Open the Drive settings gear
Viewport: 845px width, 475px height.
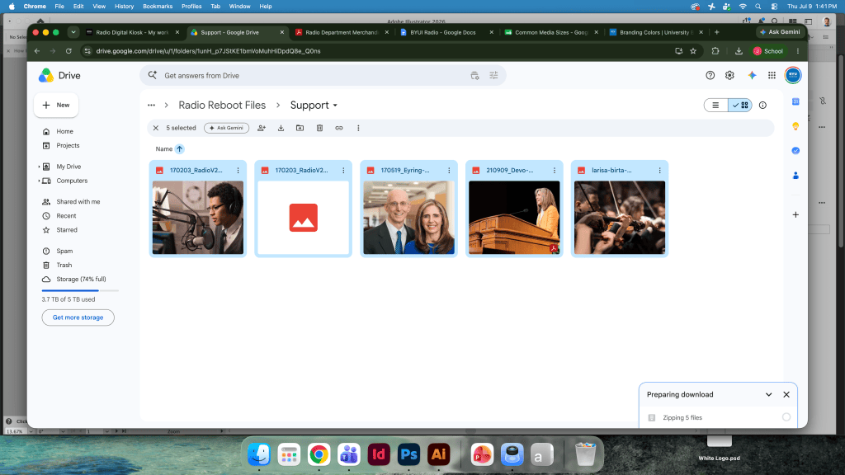(729, 75)
